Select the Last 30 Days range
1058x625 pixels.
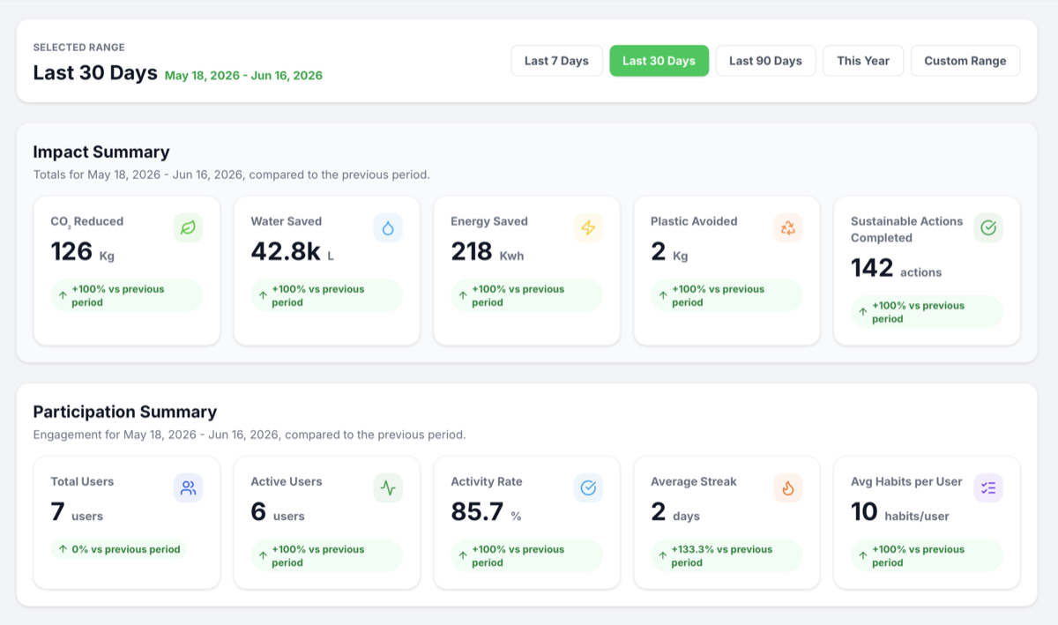click(x=659, y=61)
